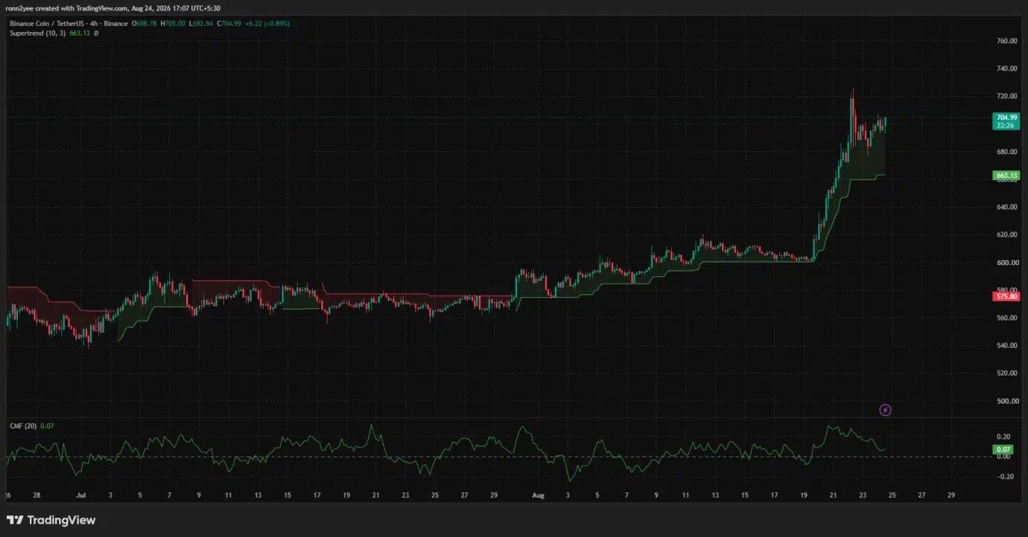The image size is (1028, 537).
Task: Click the 0.20 label on CMF scale
Action: tap(1003, 437)
